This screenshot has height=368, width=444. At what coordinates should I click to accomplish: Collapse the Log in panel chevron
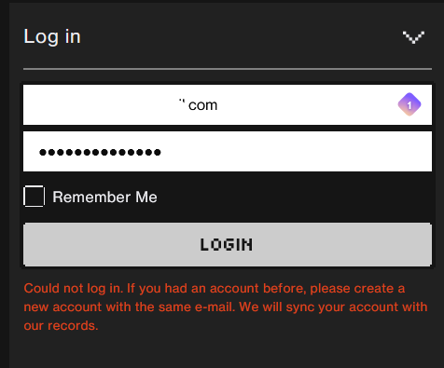[x=413, y=37]
